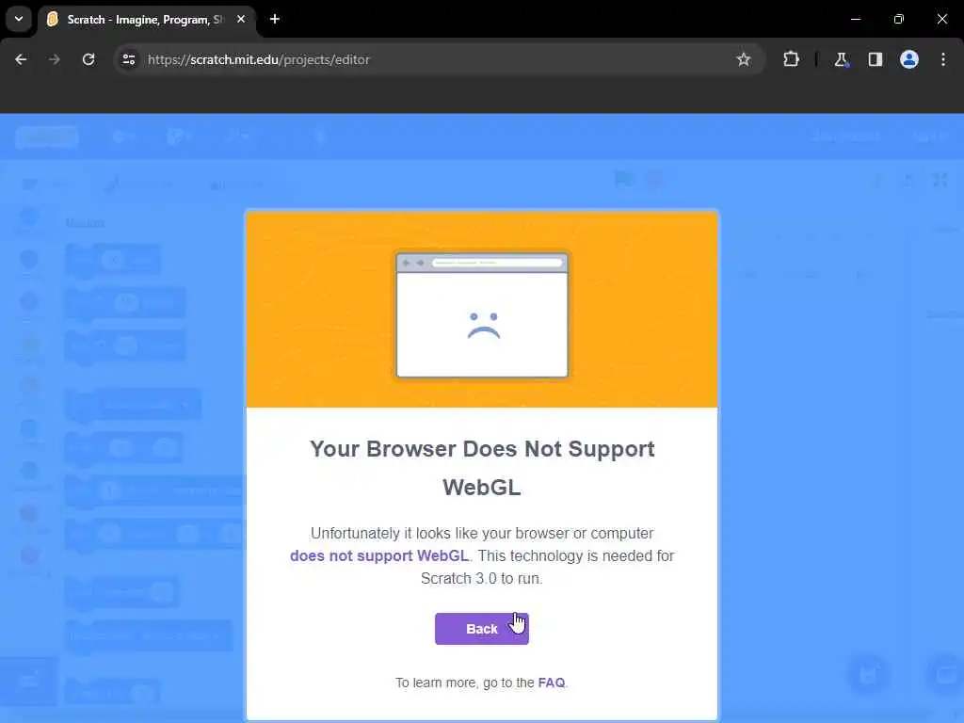Minimize the browser window
This screenshot has width=964, height=723.
(855, 19)
